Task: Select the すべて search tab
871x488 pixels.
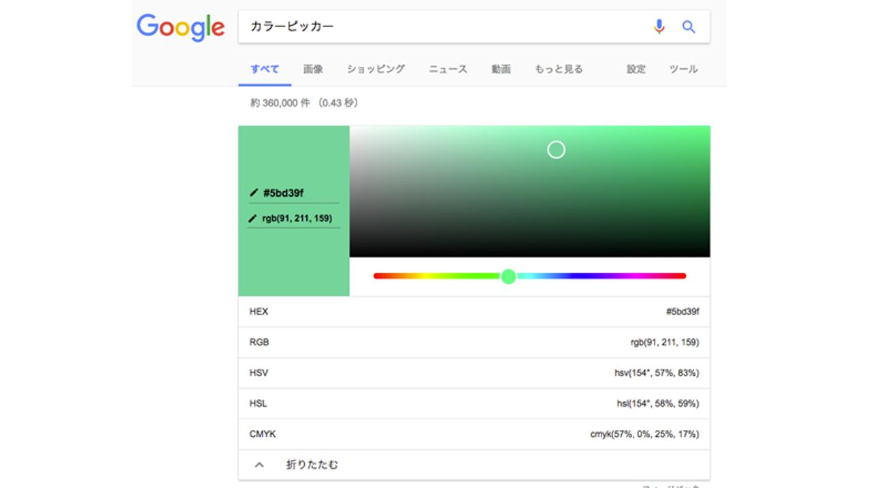Action: pos(263,69)
